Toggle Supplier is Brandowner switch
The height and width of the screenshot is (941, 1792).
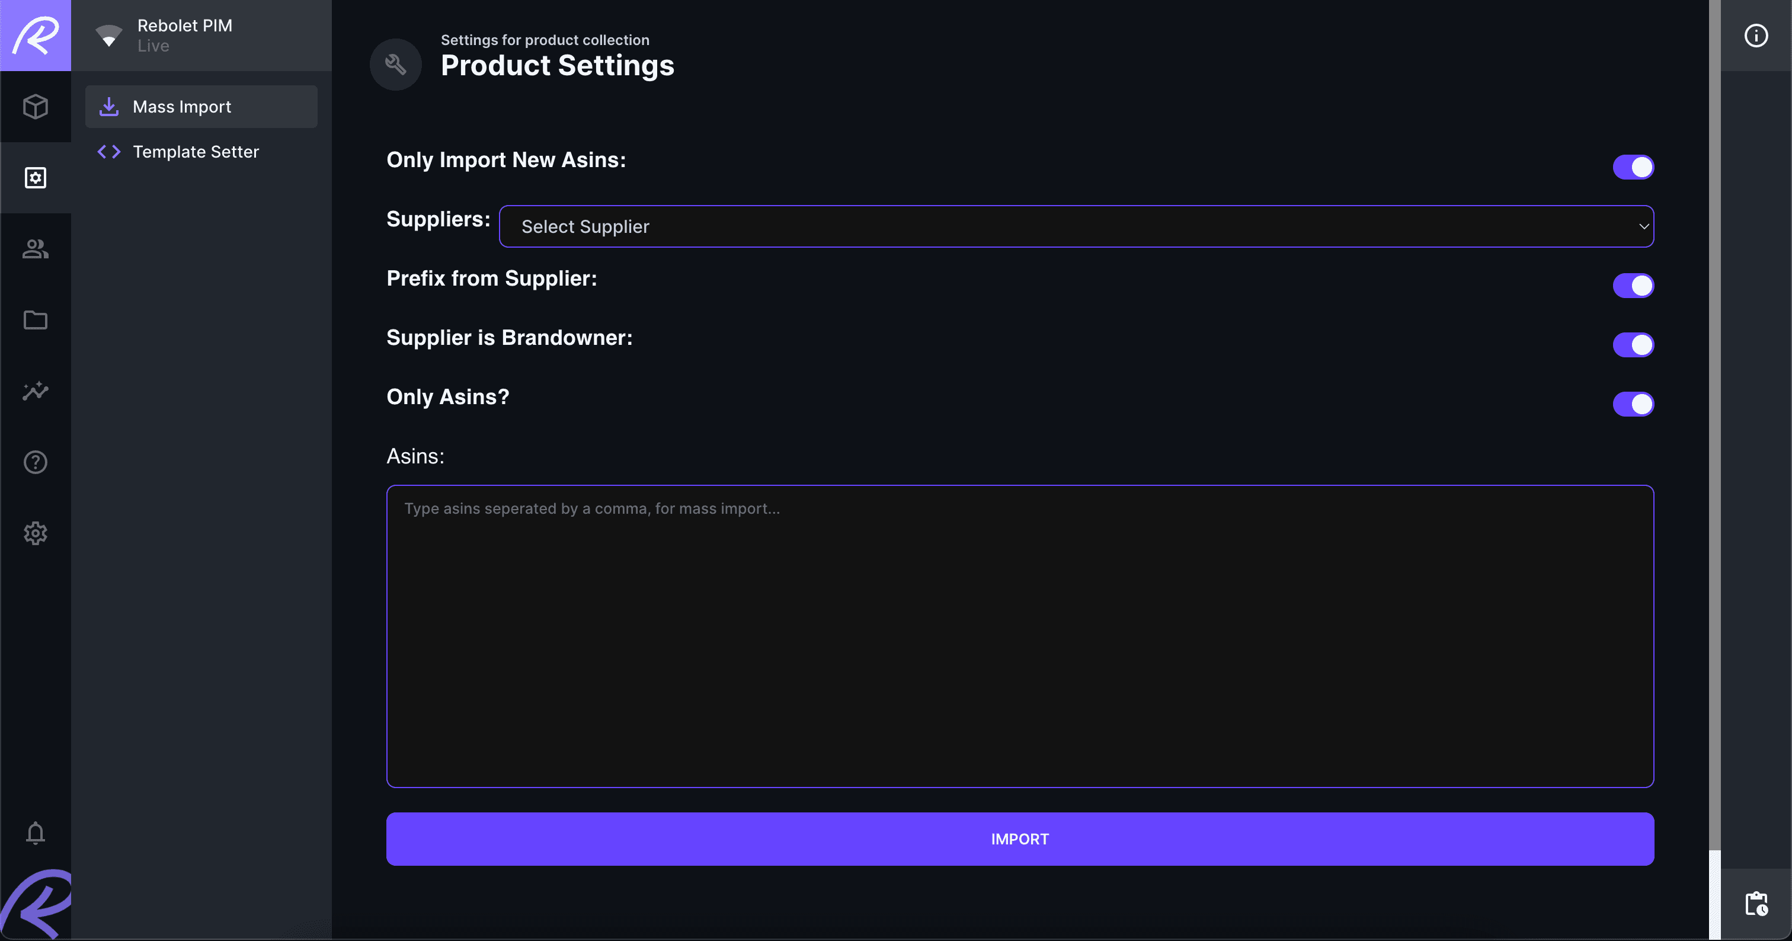(x=1633, y=344)
